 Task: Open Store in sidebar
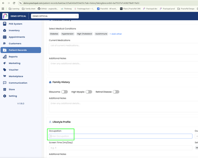point(21,89)
